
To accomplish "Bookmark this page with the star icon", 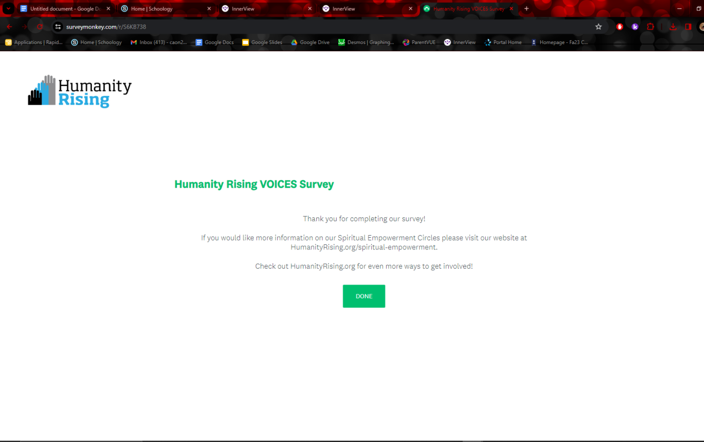I will 598,26.
